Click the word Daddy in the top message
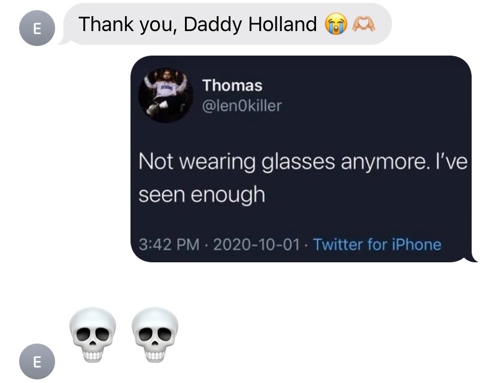Screen dimensions: 495x383 click(212, 24)
